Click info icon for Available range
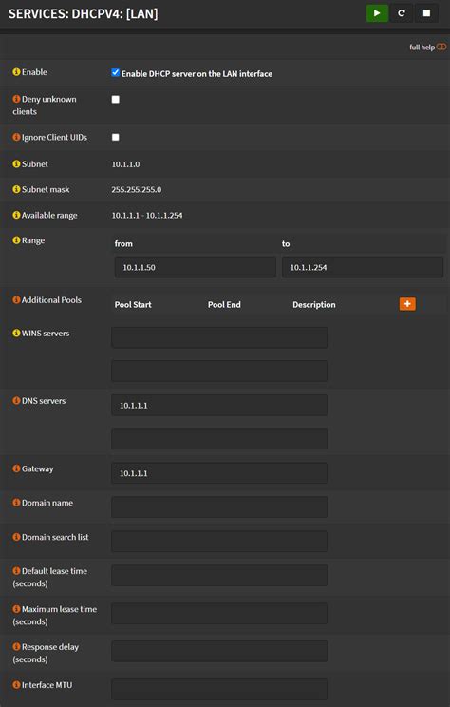Screen dimensions: 450x707 16,215
